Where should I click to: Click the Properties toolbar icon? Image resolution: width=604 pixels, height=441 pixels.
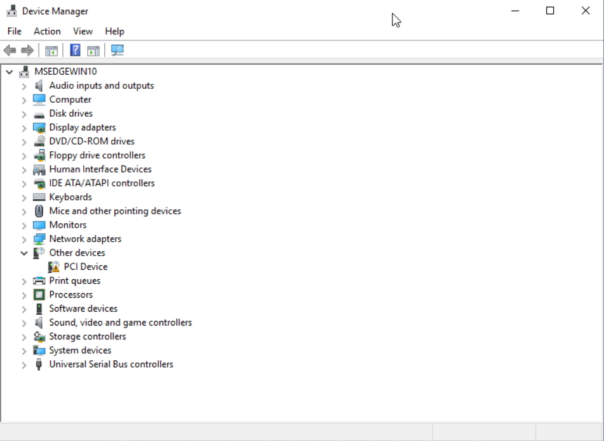93,51
